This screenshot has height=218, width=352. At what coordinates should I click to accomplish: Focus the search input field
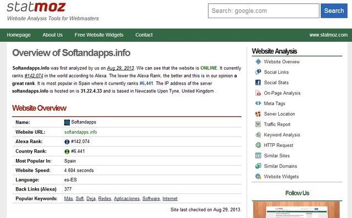tap(263, 11)
